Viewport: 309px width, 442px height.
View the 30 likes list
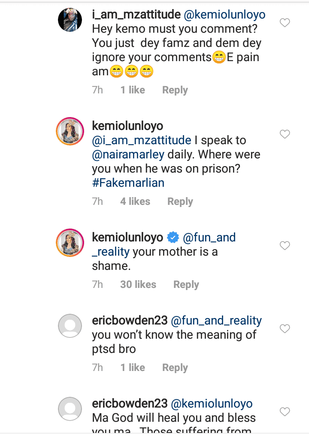[x=138, y=284]
